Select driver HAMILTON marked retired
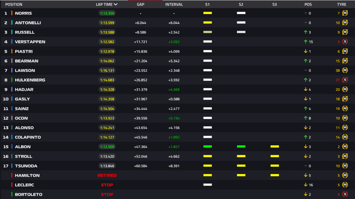The height and width of the screenshot is (199, 355). [27, 175]
